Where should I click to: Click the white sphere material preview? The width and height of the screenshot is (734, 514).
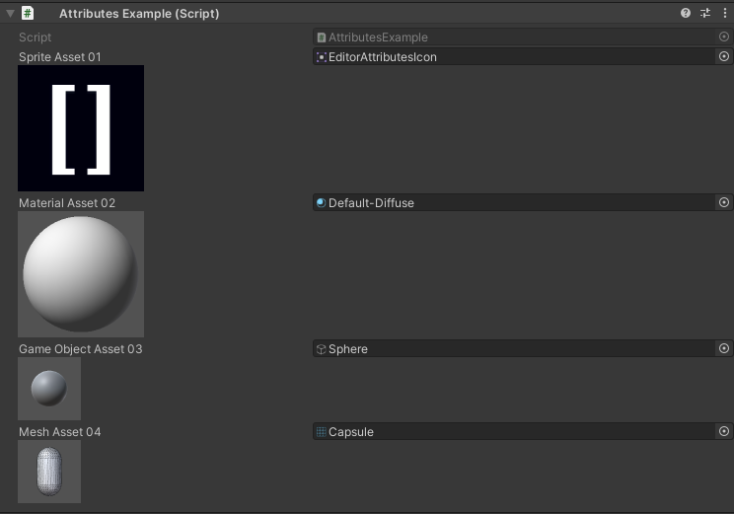point(81,274)
